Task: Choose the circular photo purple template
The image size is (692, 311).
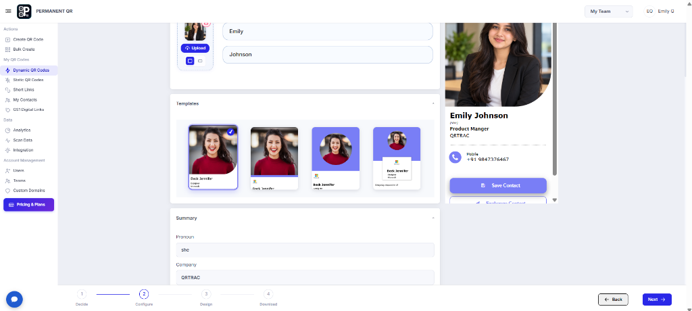Action: click(x=335, y=158)
